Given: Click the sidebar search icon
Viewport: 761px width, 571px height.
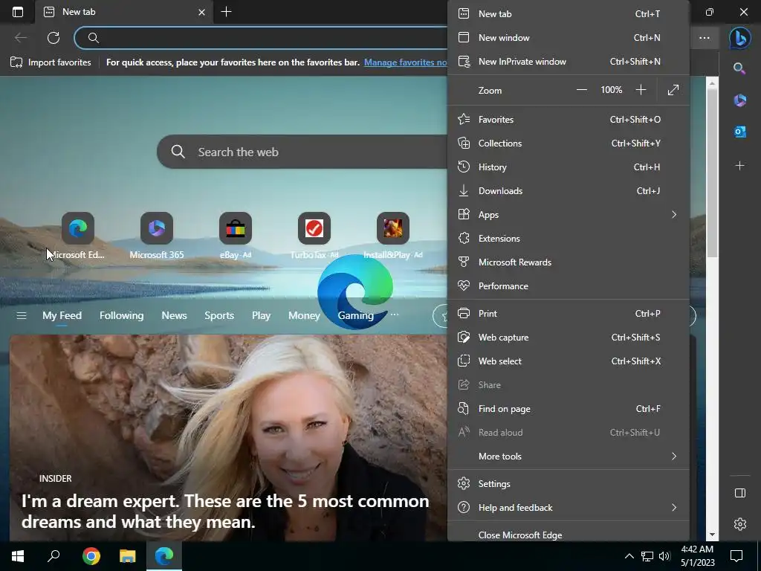Looking at the screenshot, I should pos(739,68).
